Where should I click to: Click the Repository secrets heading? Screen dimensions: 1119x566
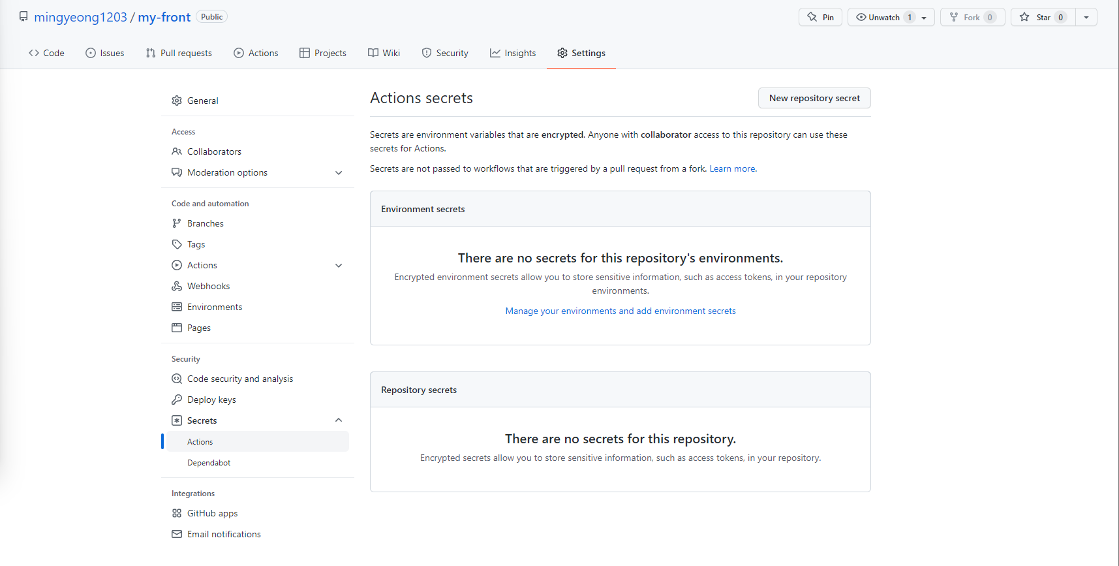419,390
